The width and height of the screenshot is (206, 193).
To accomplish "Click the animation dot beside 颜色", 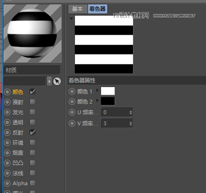I will pyautogui.click(x=7, y=92).
